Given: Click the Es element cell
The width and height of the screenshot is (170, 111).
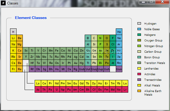Looking at the screenshot, I should click(100, 89).
